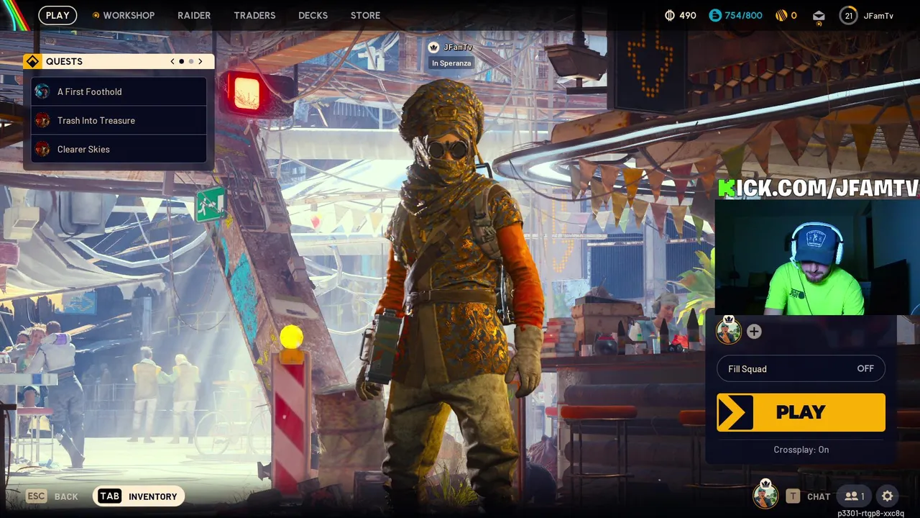This screenshot has height=518, width=920.
Task: Click the Crossplay: On setting
Action: [801, 450]
